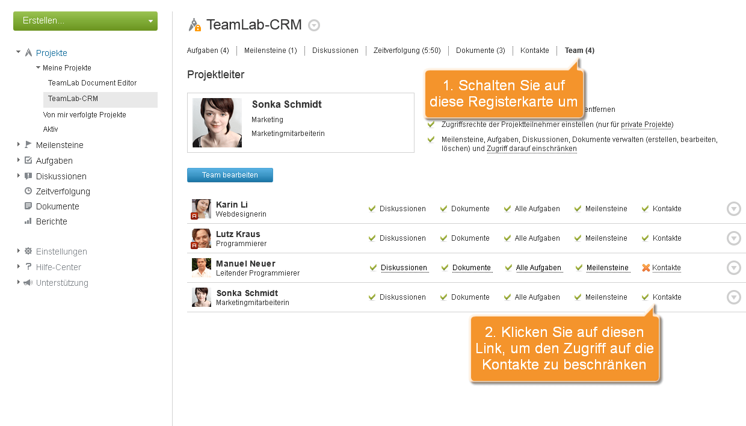Click the Diskussionen speech bubble icon

pos(28,176)
